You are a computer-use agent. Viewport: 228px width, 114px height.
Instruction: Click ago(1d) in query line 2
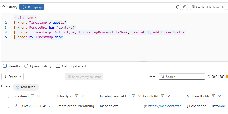point(60,22)
